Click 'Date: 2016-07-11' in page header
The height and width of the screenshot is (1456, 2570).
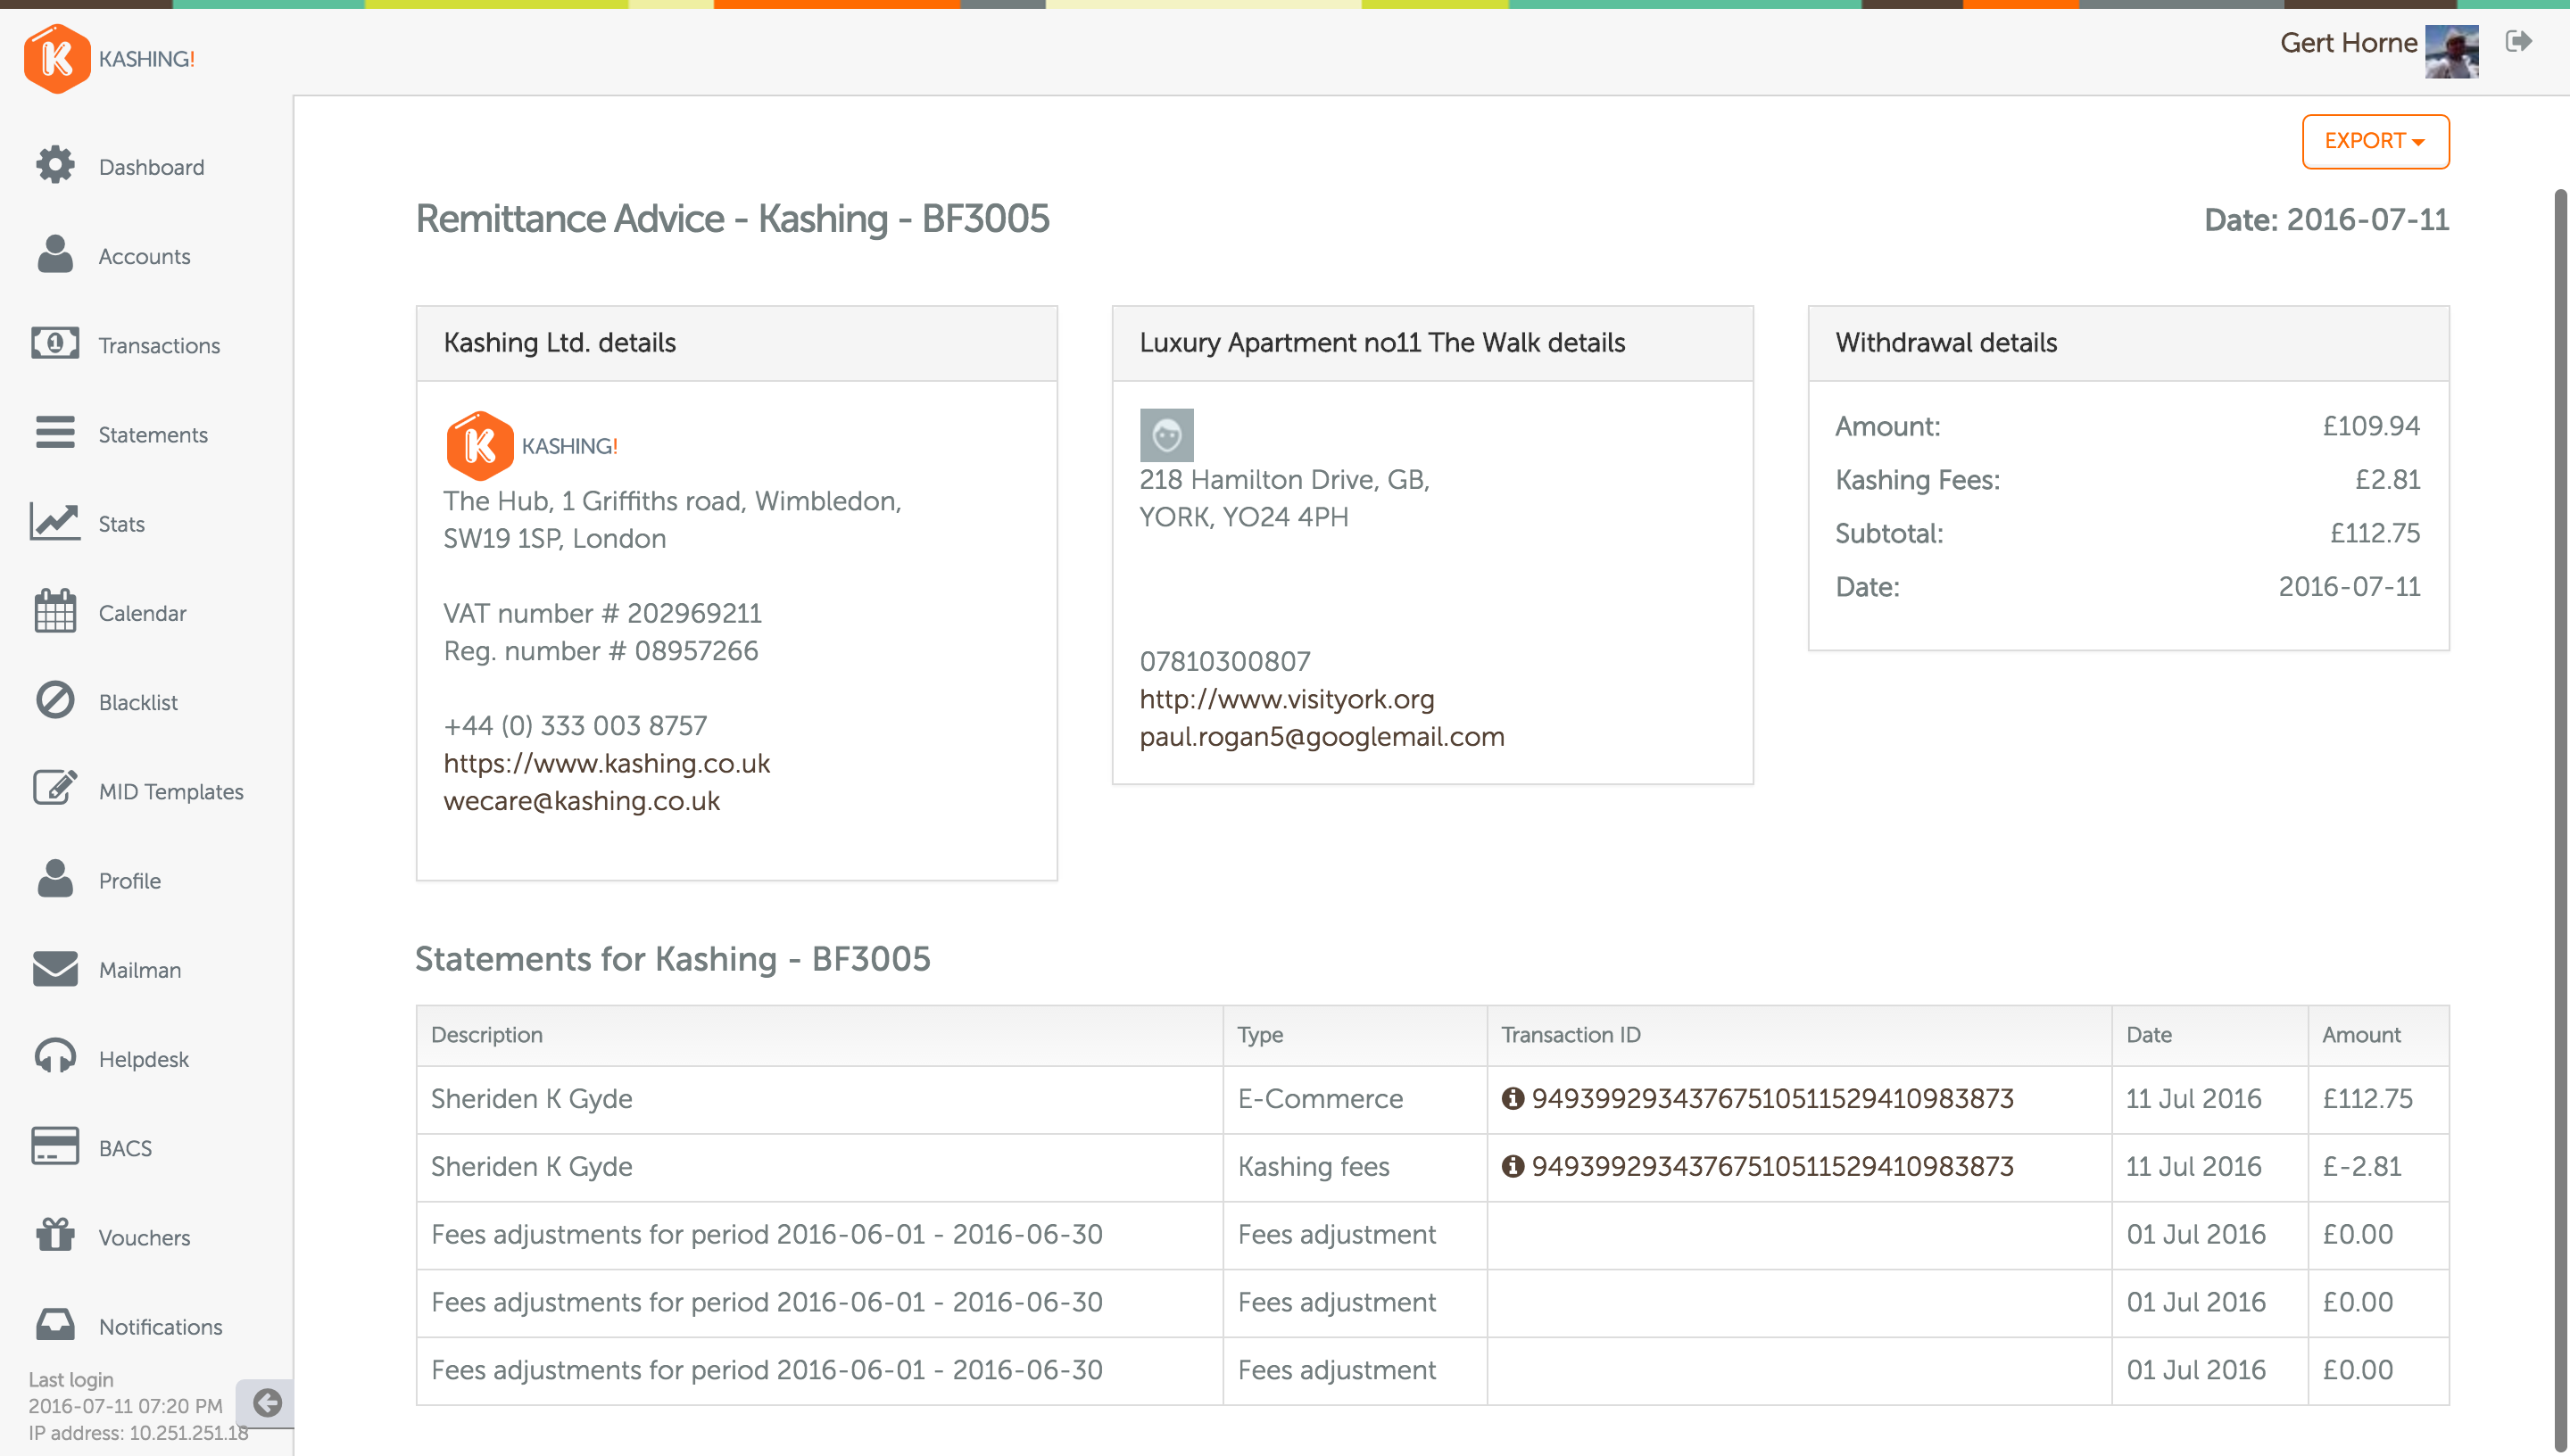click(x=2326, y=220)
